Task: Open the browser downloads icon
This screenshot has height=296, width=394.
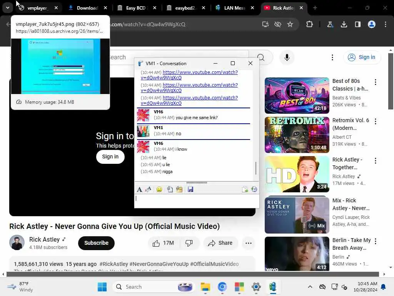Action: point(344,24)
